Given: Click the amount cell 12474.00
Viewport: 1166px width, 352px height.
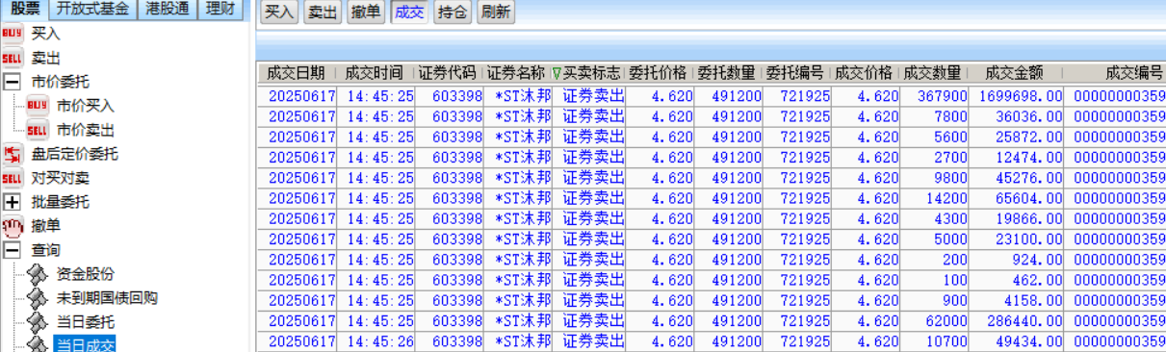Looking at the screenshot, I should (x=1016, y=157).
